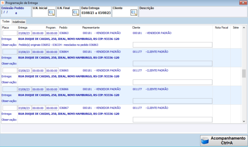Viewport: 248px width, 147px height.
Task: Click the delivery address of pedido 036865
Action: (69, 76)
